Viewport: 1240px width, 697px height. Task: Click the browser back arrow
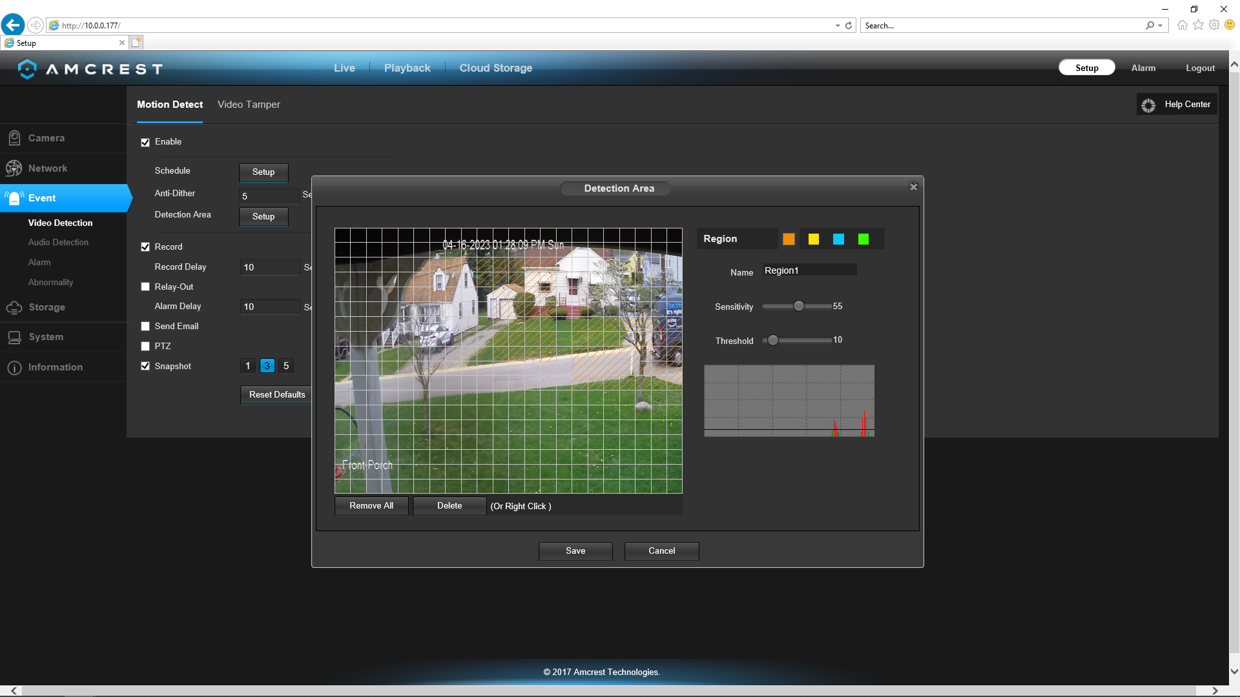(x=13, y=25)
